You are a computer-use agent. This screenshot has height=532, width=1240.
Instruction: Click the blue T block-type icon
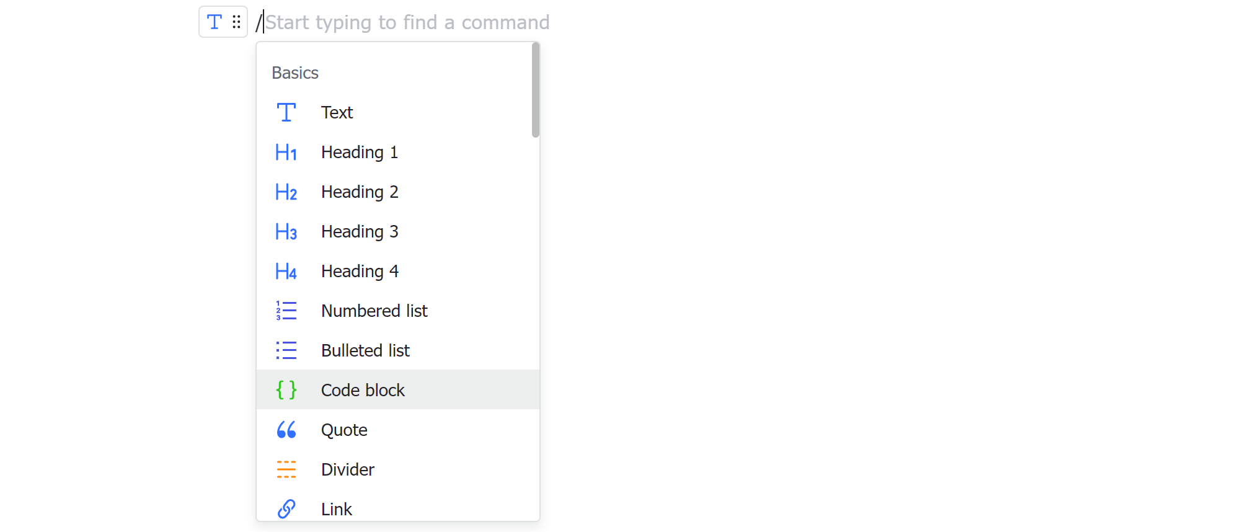pos(213,21)
